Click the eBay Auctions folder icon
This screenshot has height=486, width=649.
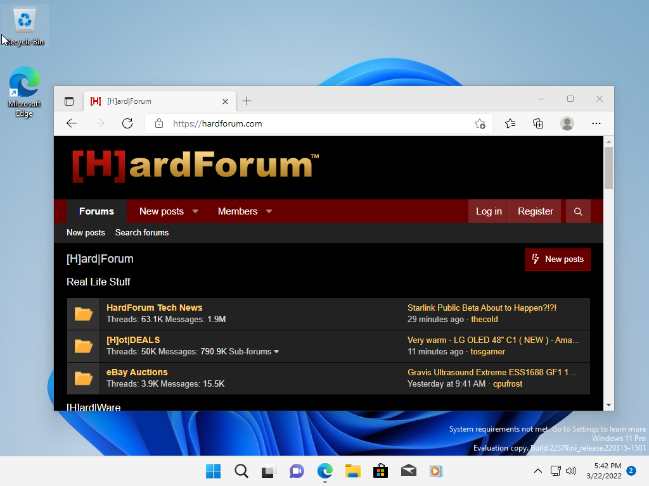pyautogui.click(x=83, y=378)
